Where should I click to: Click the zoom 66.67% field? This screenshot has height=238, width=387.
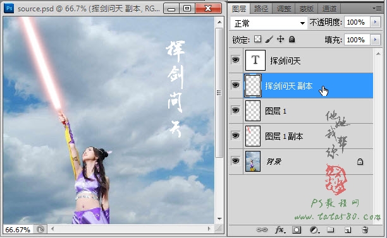coord(18,230)
